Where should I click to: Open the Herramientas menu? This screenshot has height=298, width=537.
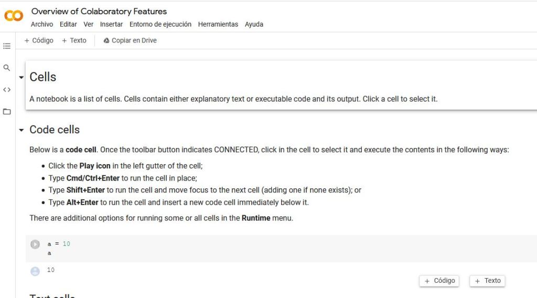[x=218, y=24]
